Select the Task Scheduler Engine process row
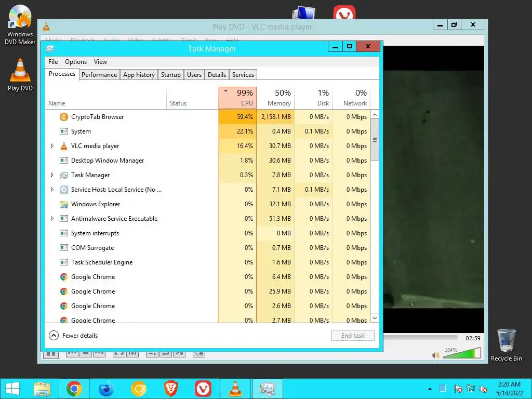This screenshot has width=532, height=399. point(207,262)
